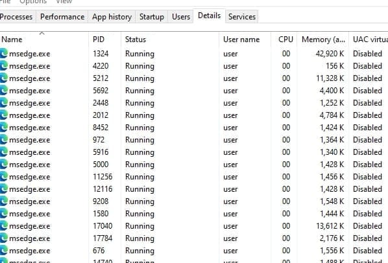Go to the App history tab
388x263 pixels.
pos(112,17)
